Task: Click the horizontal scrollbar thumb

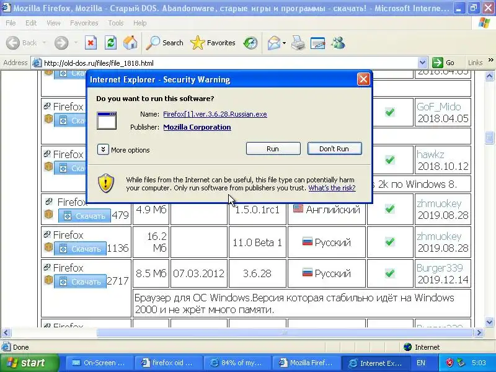Action: [x=285, y=332]
